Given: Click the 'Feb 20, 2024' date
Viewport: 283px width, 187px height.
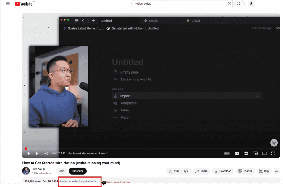Looking at the screenshot, I should (x=50, y=181).
